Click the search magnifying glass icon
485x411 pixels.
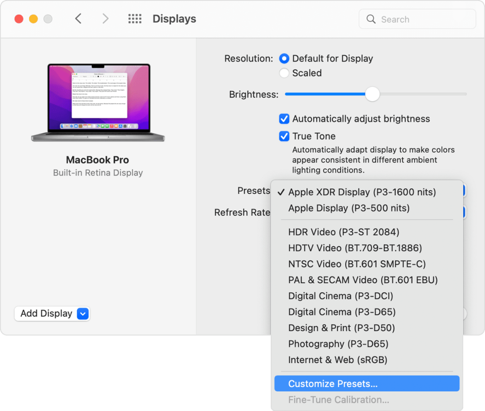tap(371, 19)
